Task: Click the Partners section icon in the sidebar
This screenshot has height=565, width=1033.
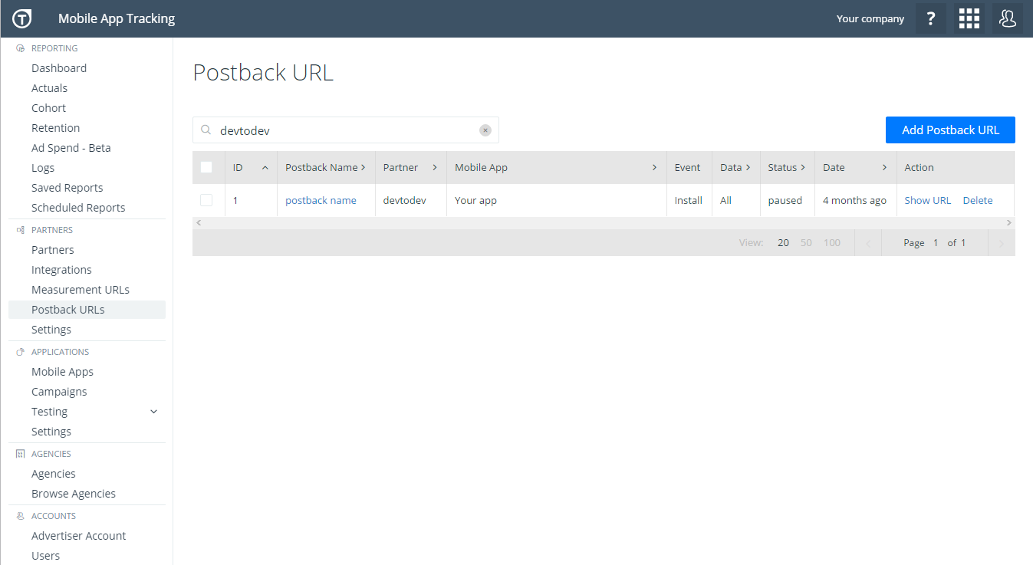Action: 20,229
